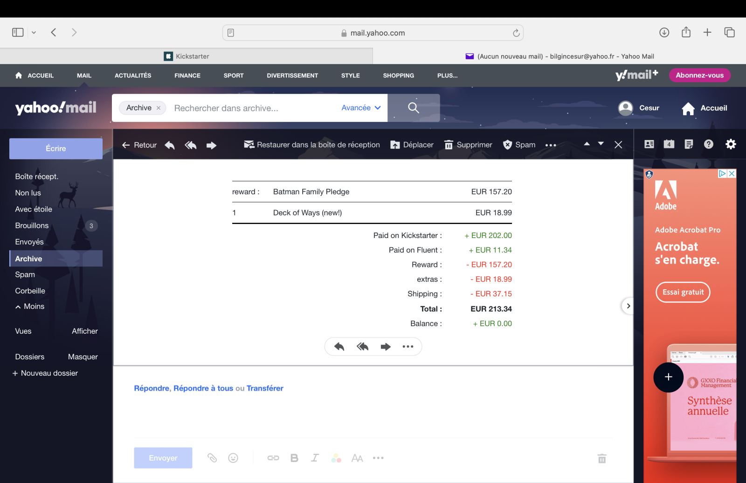Hide folders with Masquer toggle
This screenshot has height=483, width=746.
(83, 357)
